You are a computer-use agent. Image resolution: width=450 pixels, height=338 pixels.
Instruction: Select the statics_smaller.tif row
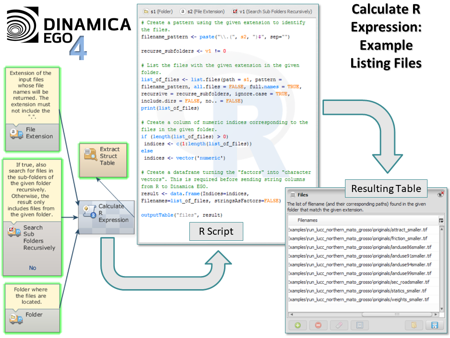[x=363, y=291]
